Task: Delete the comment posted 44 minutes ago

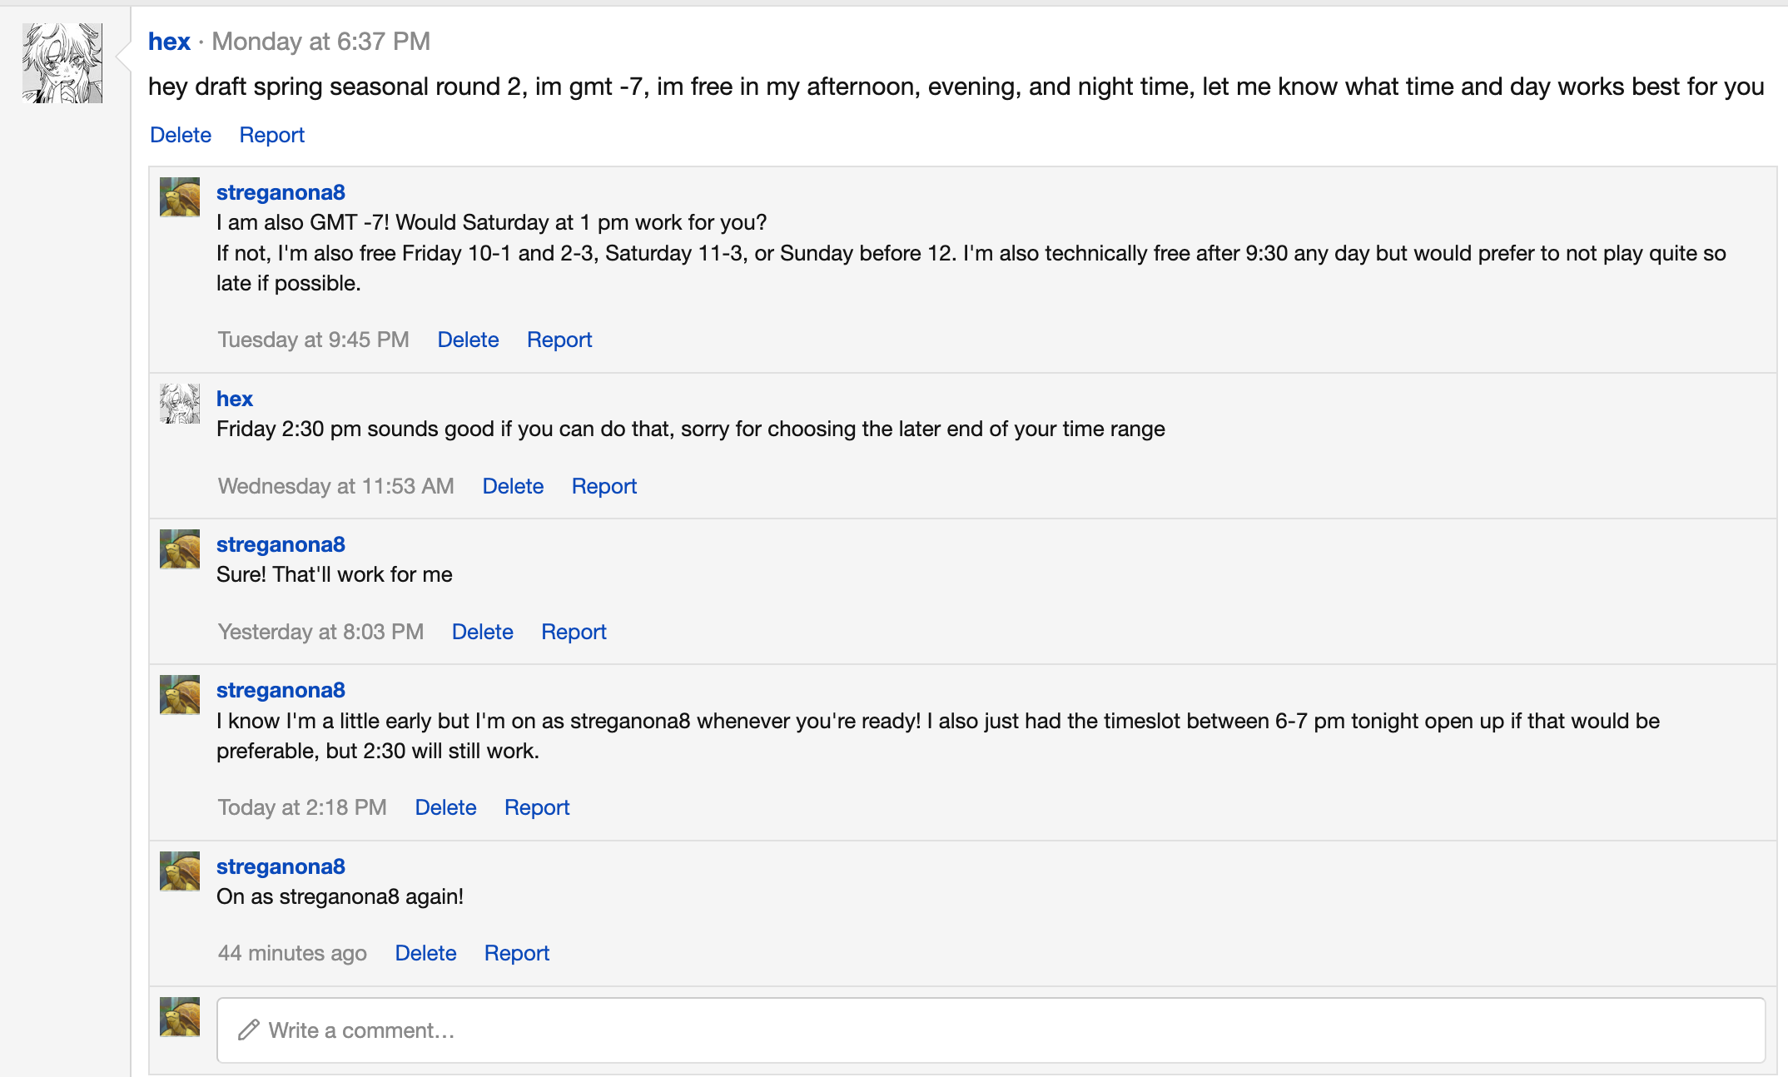Action: coord(426,953)
